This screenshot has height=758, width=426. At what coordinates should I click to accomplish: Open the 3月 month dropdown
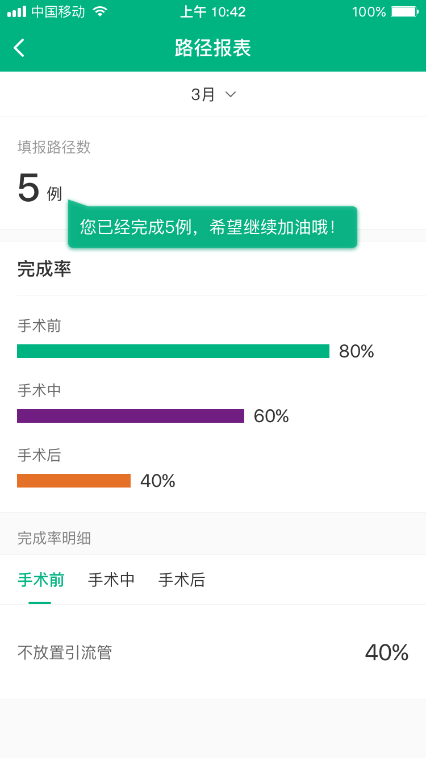point(203,94)
